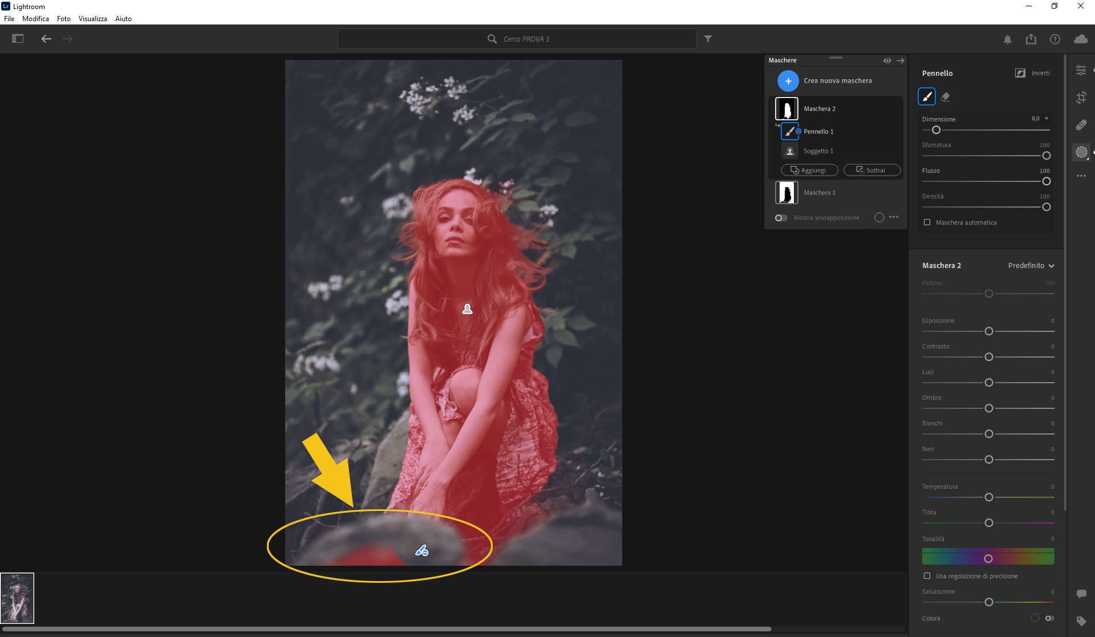Open notifications bell icon
Screen dimensions: 1095x637
1007,39
